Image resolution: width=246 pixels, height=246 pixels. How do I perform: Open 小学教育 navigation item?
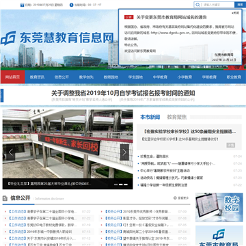pyautogui.click(x=184, y=77)
